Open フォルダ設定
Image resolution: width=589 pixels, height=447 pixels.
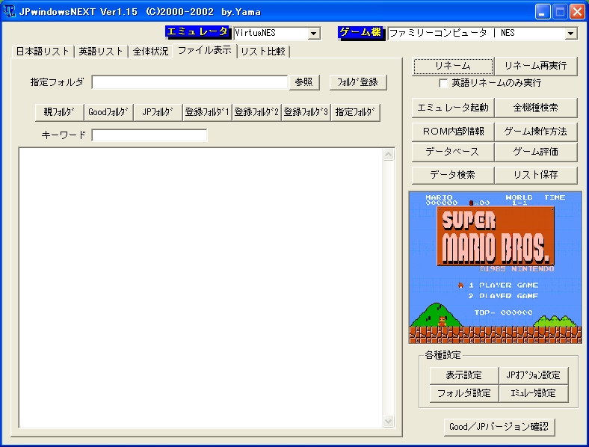[x=464, y=393]
